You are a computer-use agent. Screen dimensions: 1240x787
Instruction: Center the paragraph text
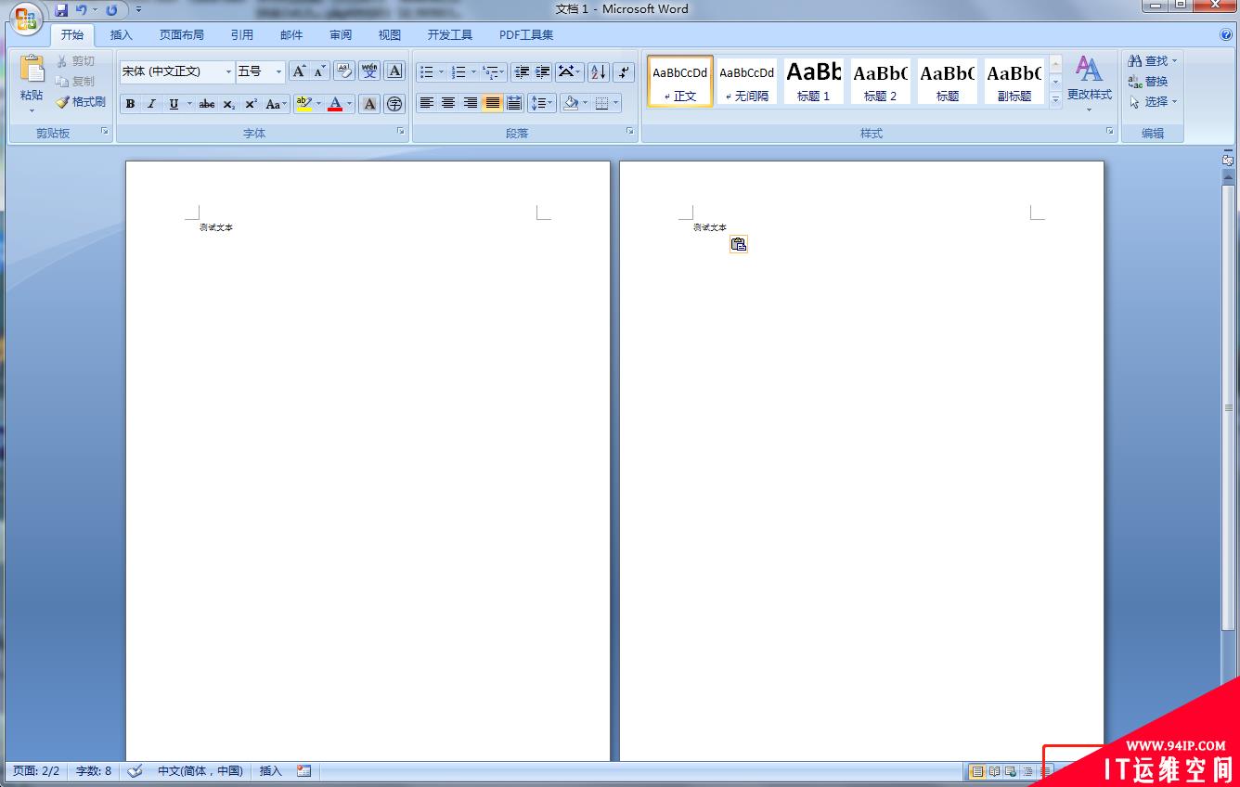coord(448,103)
